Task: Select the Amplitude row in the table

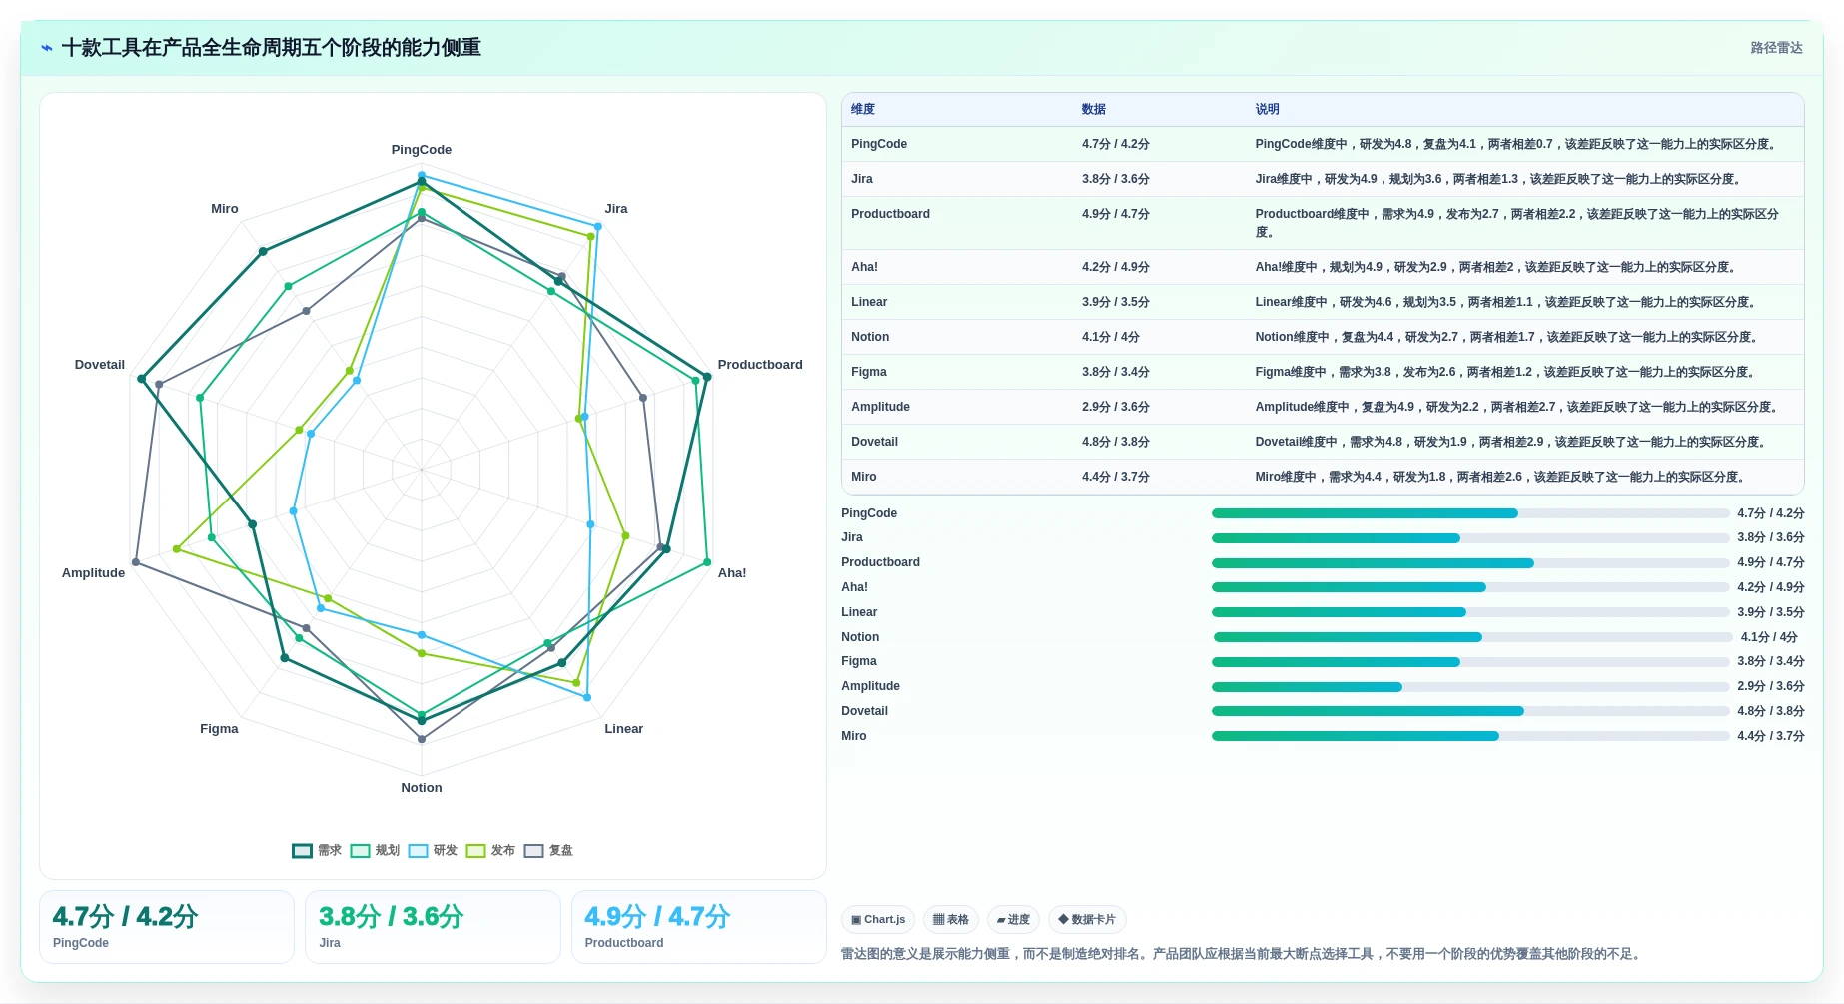Action: tap(1323, 407)
